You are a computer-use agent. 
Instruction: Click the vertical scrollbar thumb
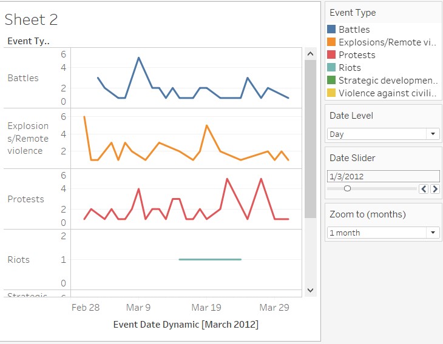[310, 139]
